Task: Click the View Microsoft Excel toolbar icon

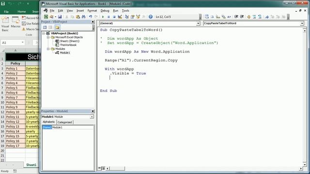Action: pyautogui.click(x=46, y=17)
